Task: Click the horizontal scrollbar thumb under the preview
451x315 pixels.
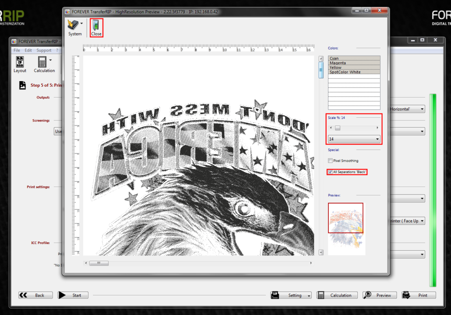Action: (x=99, y=263)
